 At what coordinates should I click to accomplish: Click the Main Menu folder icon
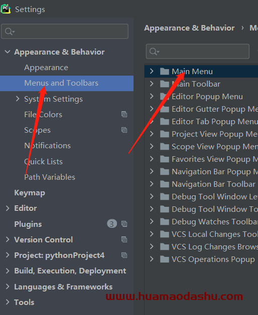[x=165, y=71]
